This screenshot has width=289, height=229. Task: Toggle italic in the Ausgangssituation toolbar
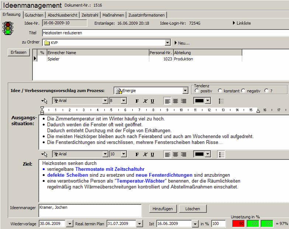(x=145, y=101)
